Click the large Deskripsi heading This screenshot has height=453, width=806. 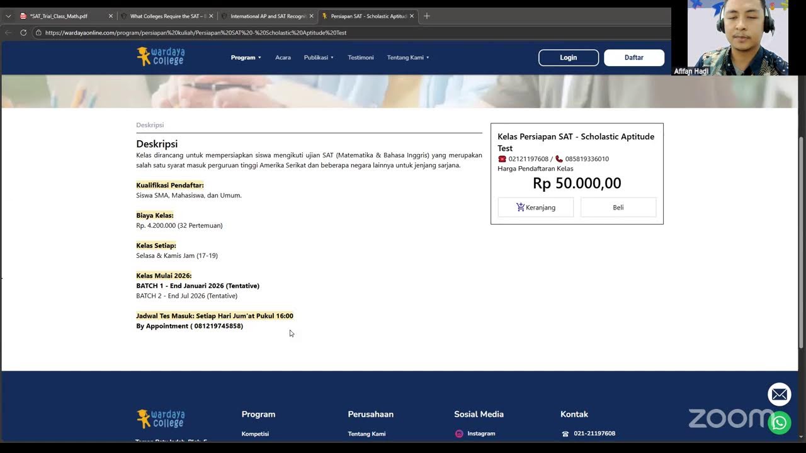[157, 144]
